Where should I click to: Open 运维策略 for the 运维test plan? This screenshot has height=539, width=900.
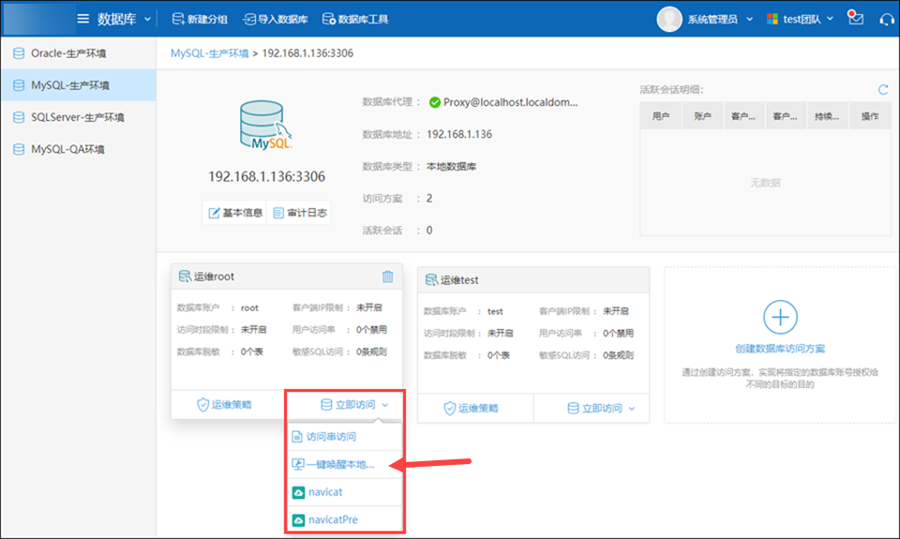click(x=472, y=408)
